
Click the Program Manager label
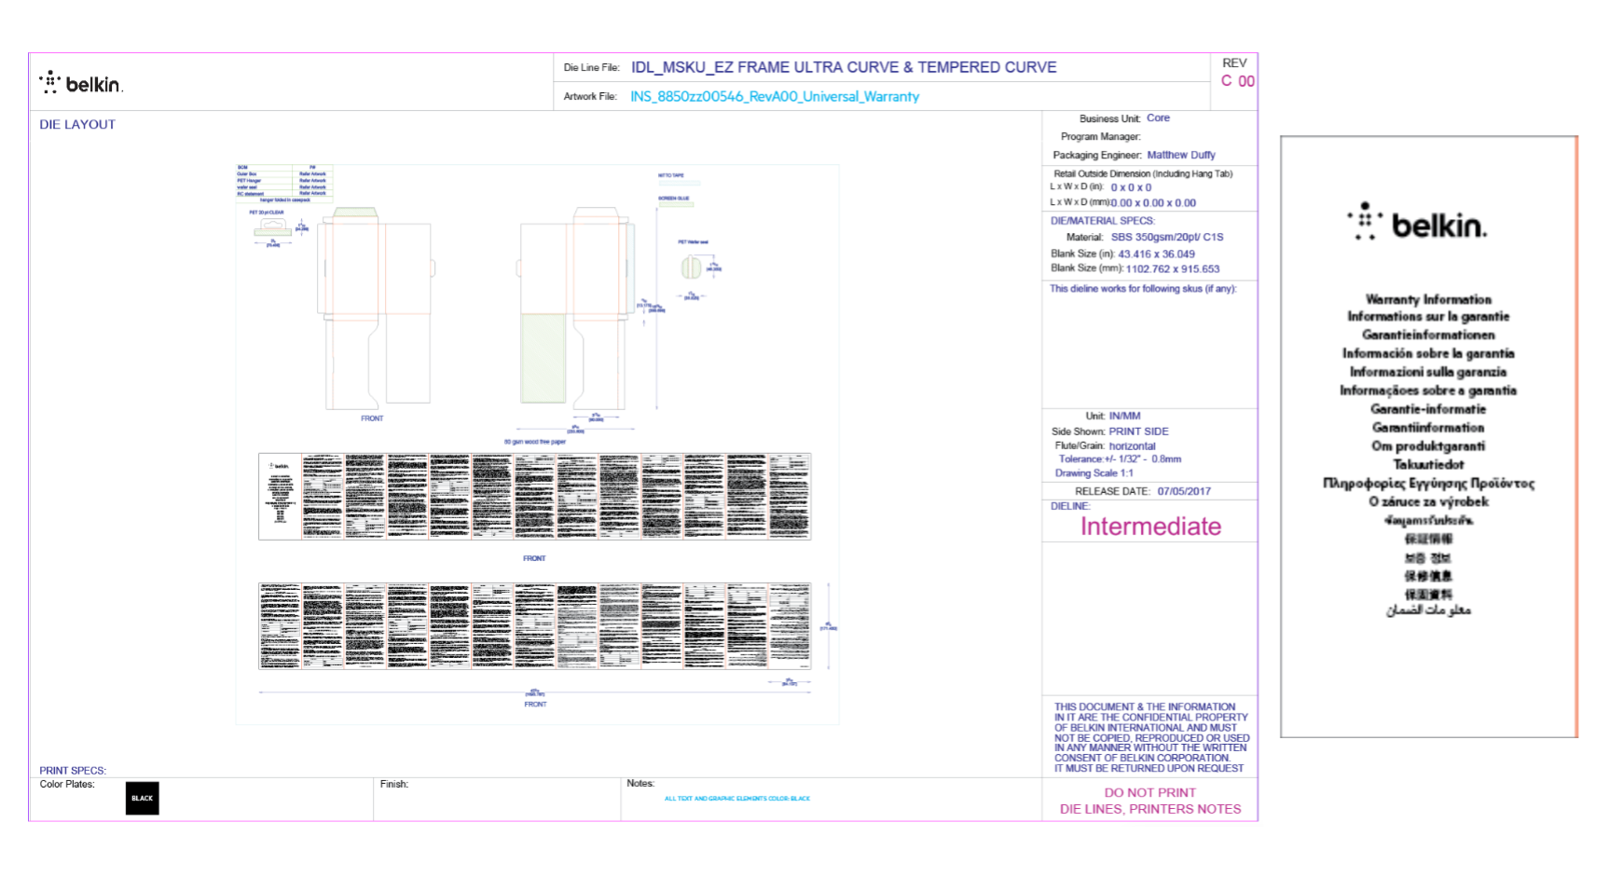(1100, 136)
